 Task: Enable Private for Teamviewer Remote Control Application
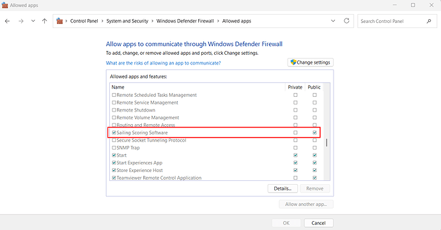[295, 178]
